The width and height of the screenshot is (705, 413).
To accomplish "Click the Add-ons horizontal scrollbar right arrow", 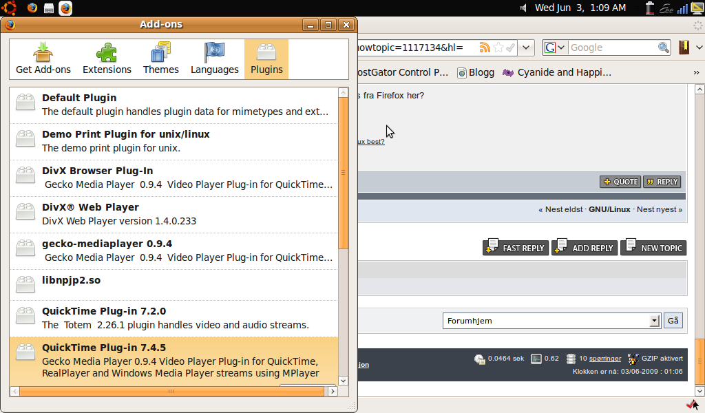I will [x=333, y=392].
